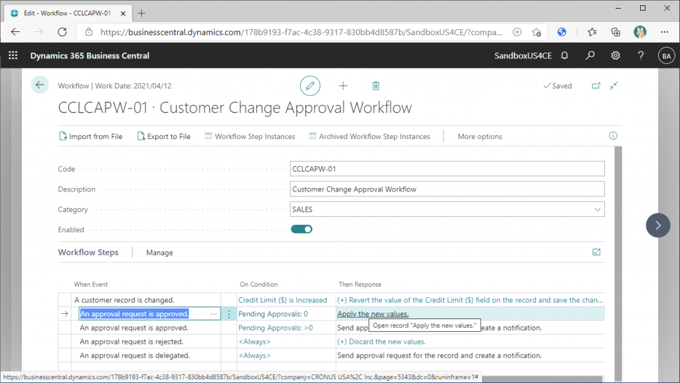Image resolution: width=680 pixels, height=383 pixels.
Task: Open the Discard the new values response
Action: coord(382,342)
